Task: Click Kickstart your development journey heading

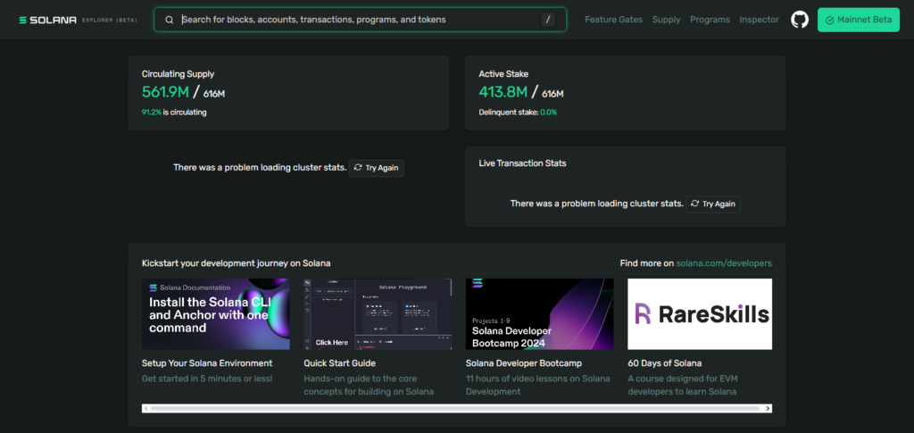Action: (x=236, y=263)
